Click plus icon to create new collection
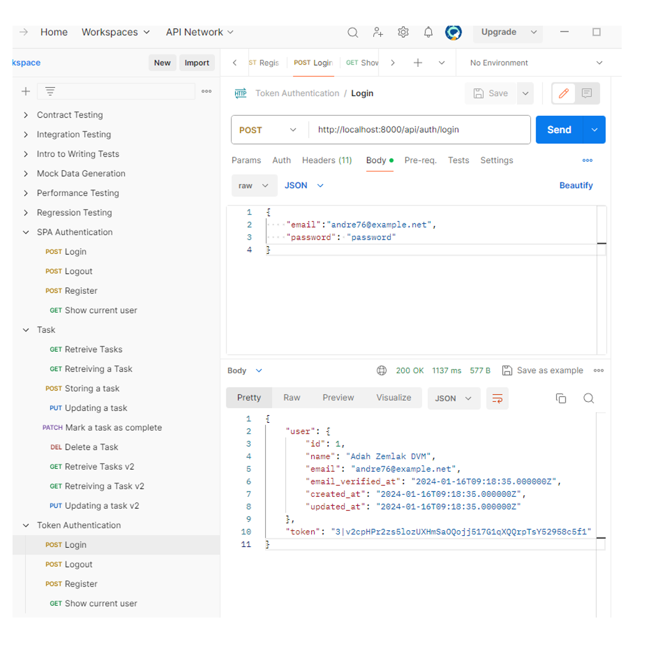 tap(26, 91)
